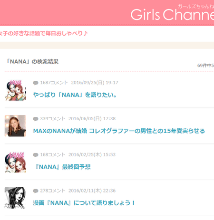Click comment bubble icon beside 1687コメント

pos(36,83)
